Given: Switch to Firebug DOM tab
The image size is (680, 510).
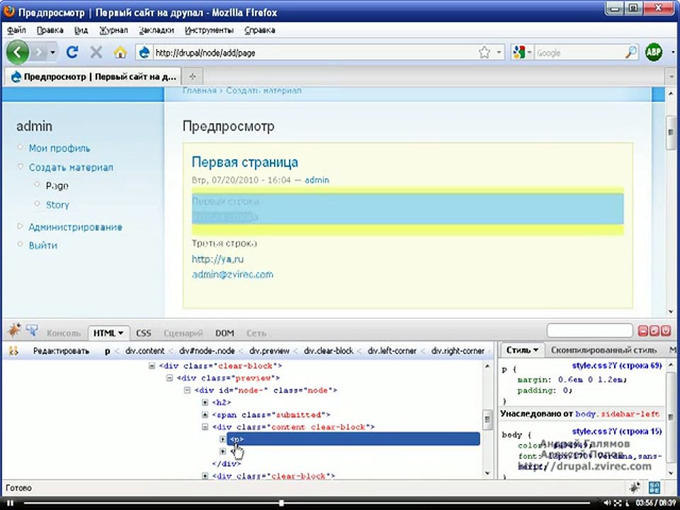Looking at the screenshot, I should click(x=225, y=333).
